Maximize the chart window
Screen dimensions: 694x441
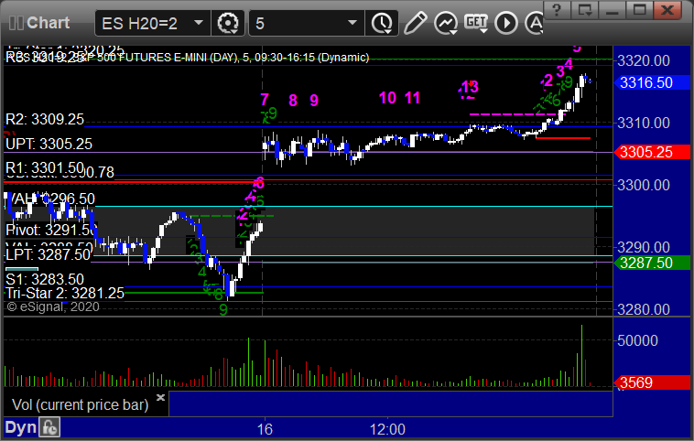click(639, 10)
